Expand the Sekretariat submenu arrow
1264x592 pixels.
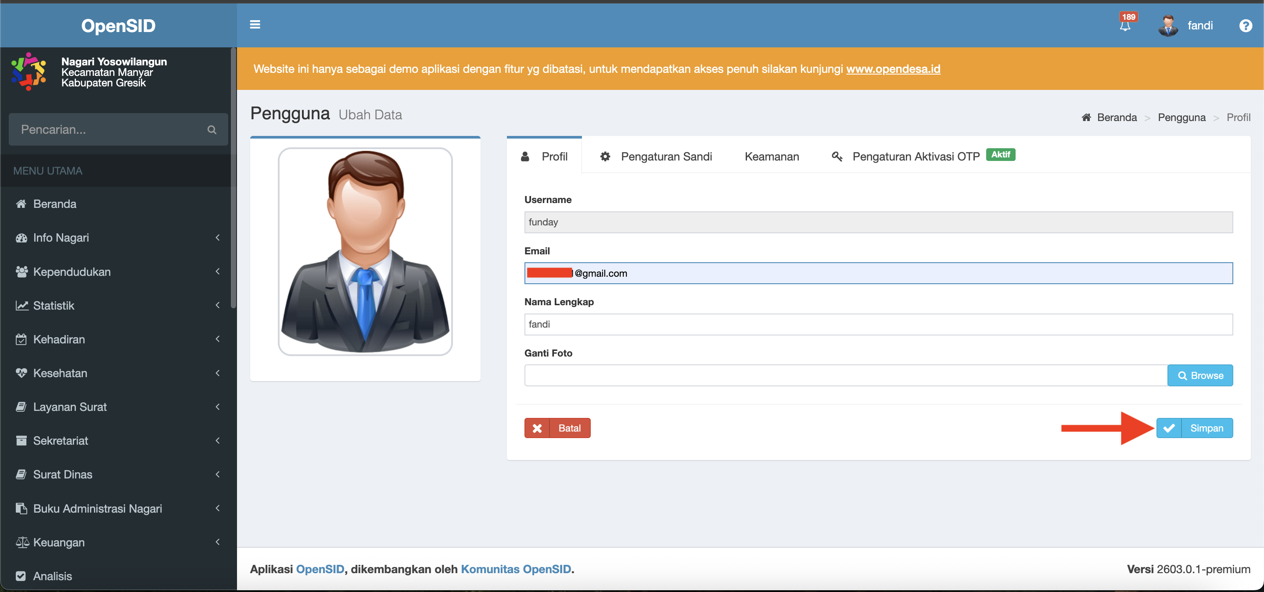click(x=217, y=441)
